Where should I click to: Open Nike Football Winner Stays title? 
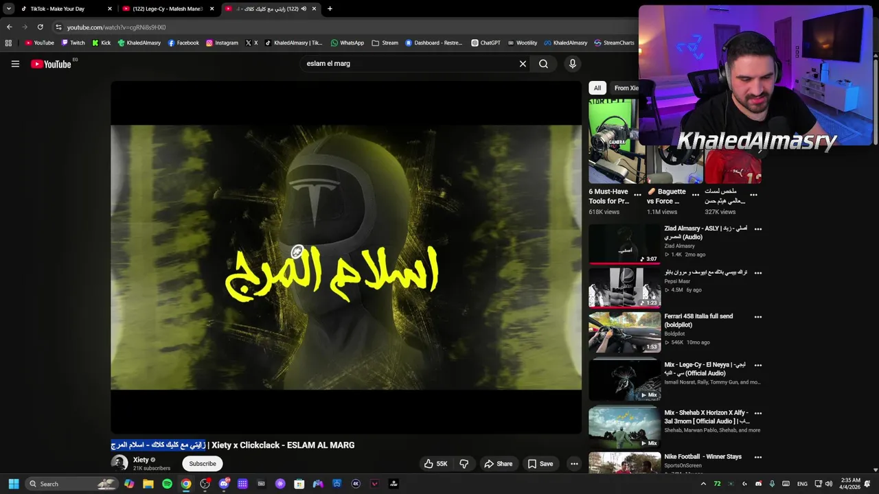pyautogui.click(x=703, y=457)
